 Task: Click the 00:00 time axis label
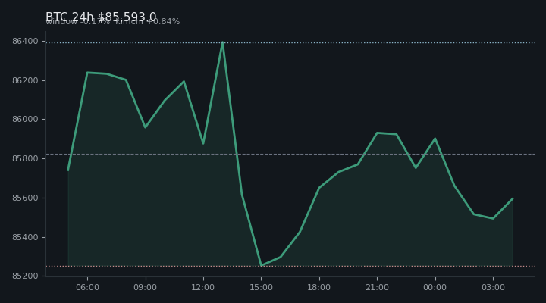pos(435,287)
